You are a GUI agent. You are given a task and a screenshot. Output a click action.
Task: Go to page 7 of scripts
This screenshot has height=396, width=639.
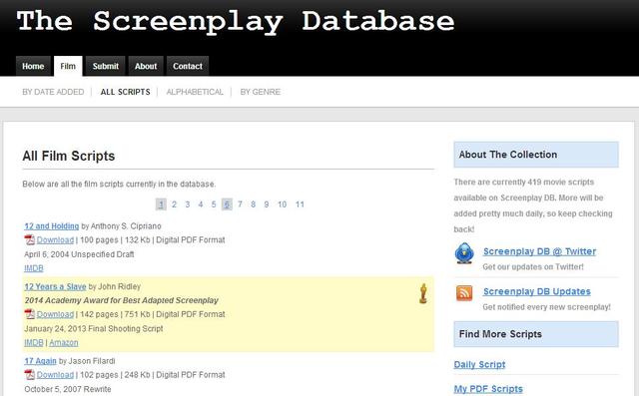click(240, 204)
